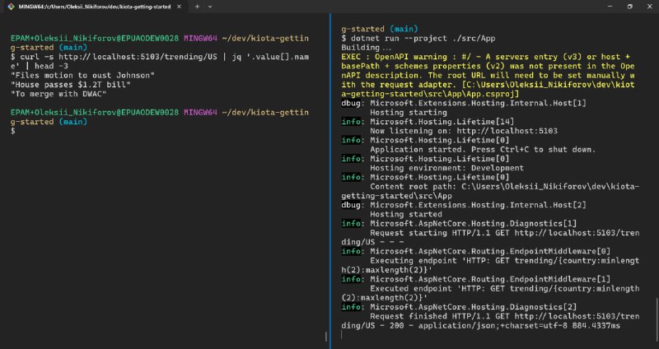Screen dimensions: 659x349
Task: Click the "Content root path" log line
Action: click(490, 191)
